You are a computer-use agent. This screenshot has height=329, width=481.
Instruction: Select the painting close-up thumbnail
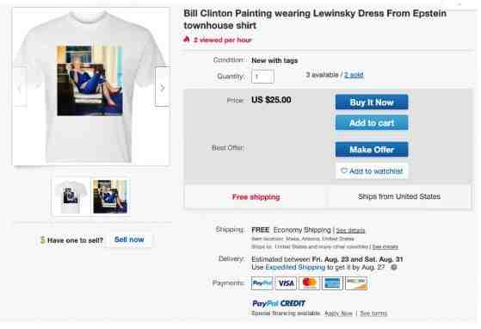coord(110,196)
